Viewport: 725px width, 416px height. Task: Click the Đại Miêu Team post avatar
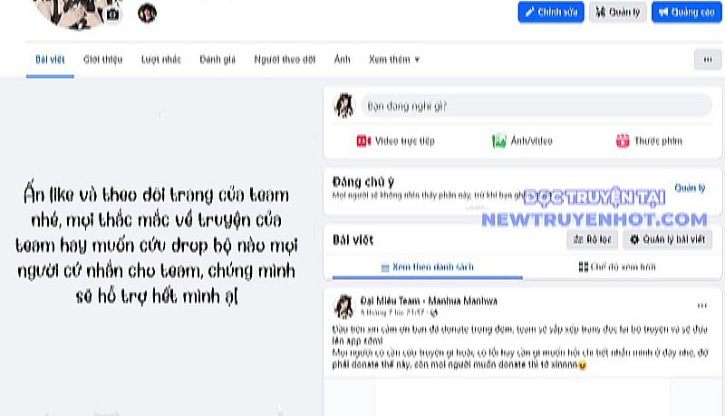coord(343,305)
